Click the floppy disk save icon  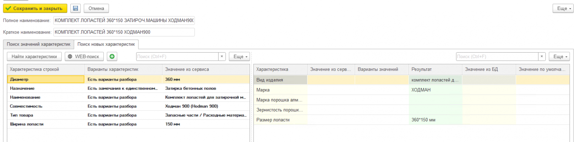75,8
